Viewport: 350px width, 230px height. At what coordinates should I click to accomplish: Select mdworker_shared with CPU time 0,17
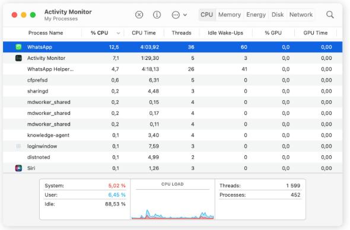[x=173, y=113]
